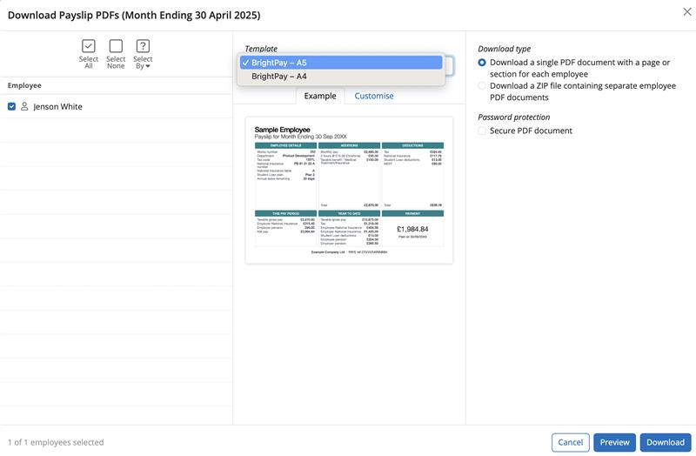Open the Customise tab
Screen dimensions: 696x456
374,96
